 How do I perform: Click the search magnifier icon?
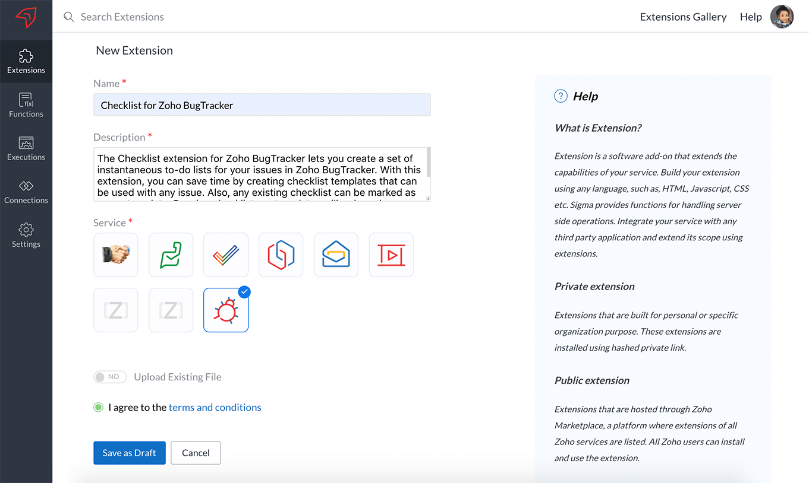69,17
